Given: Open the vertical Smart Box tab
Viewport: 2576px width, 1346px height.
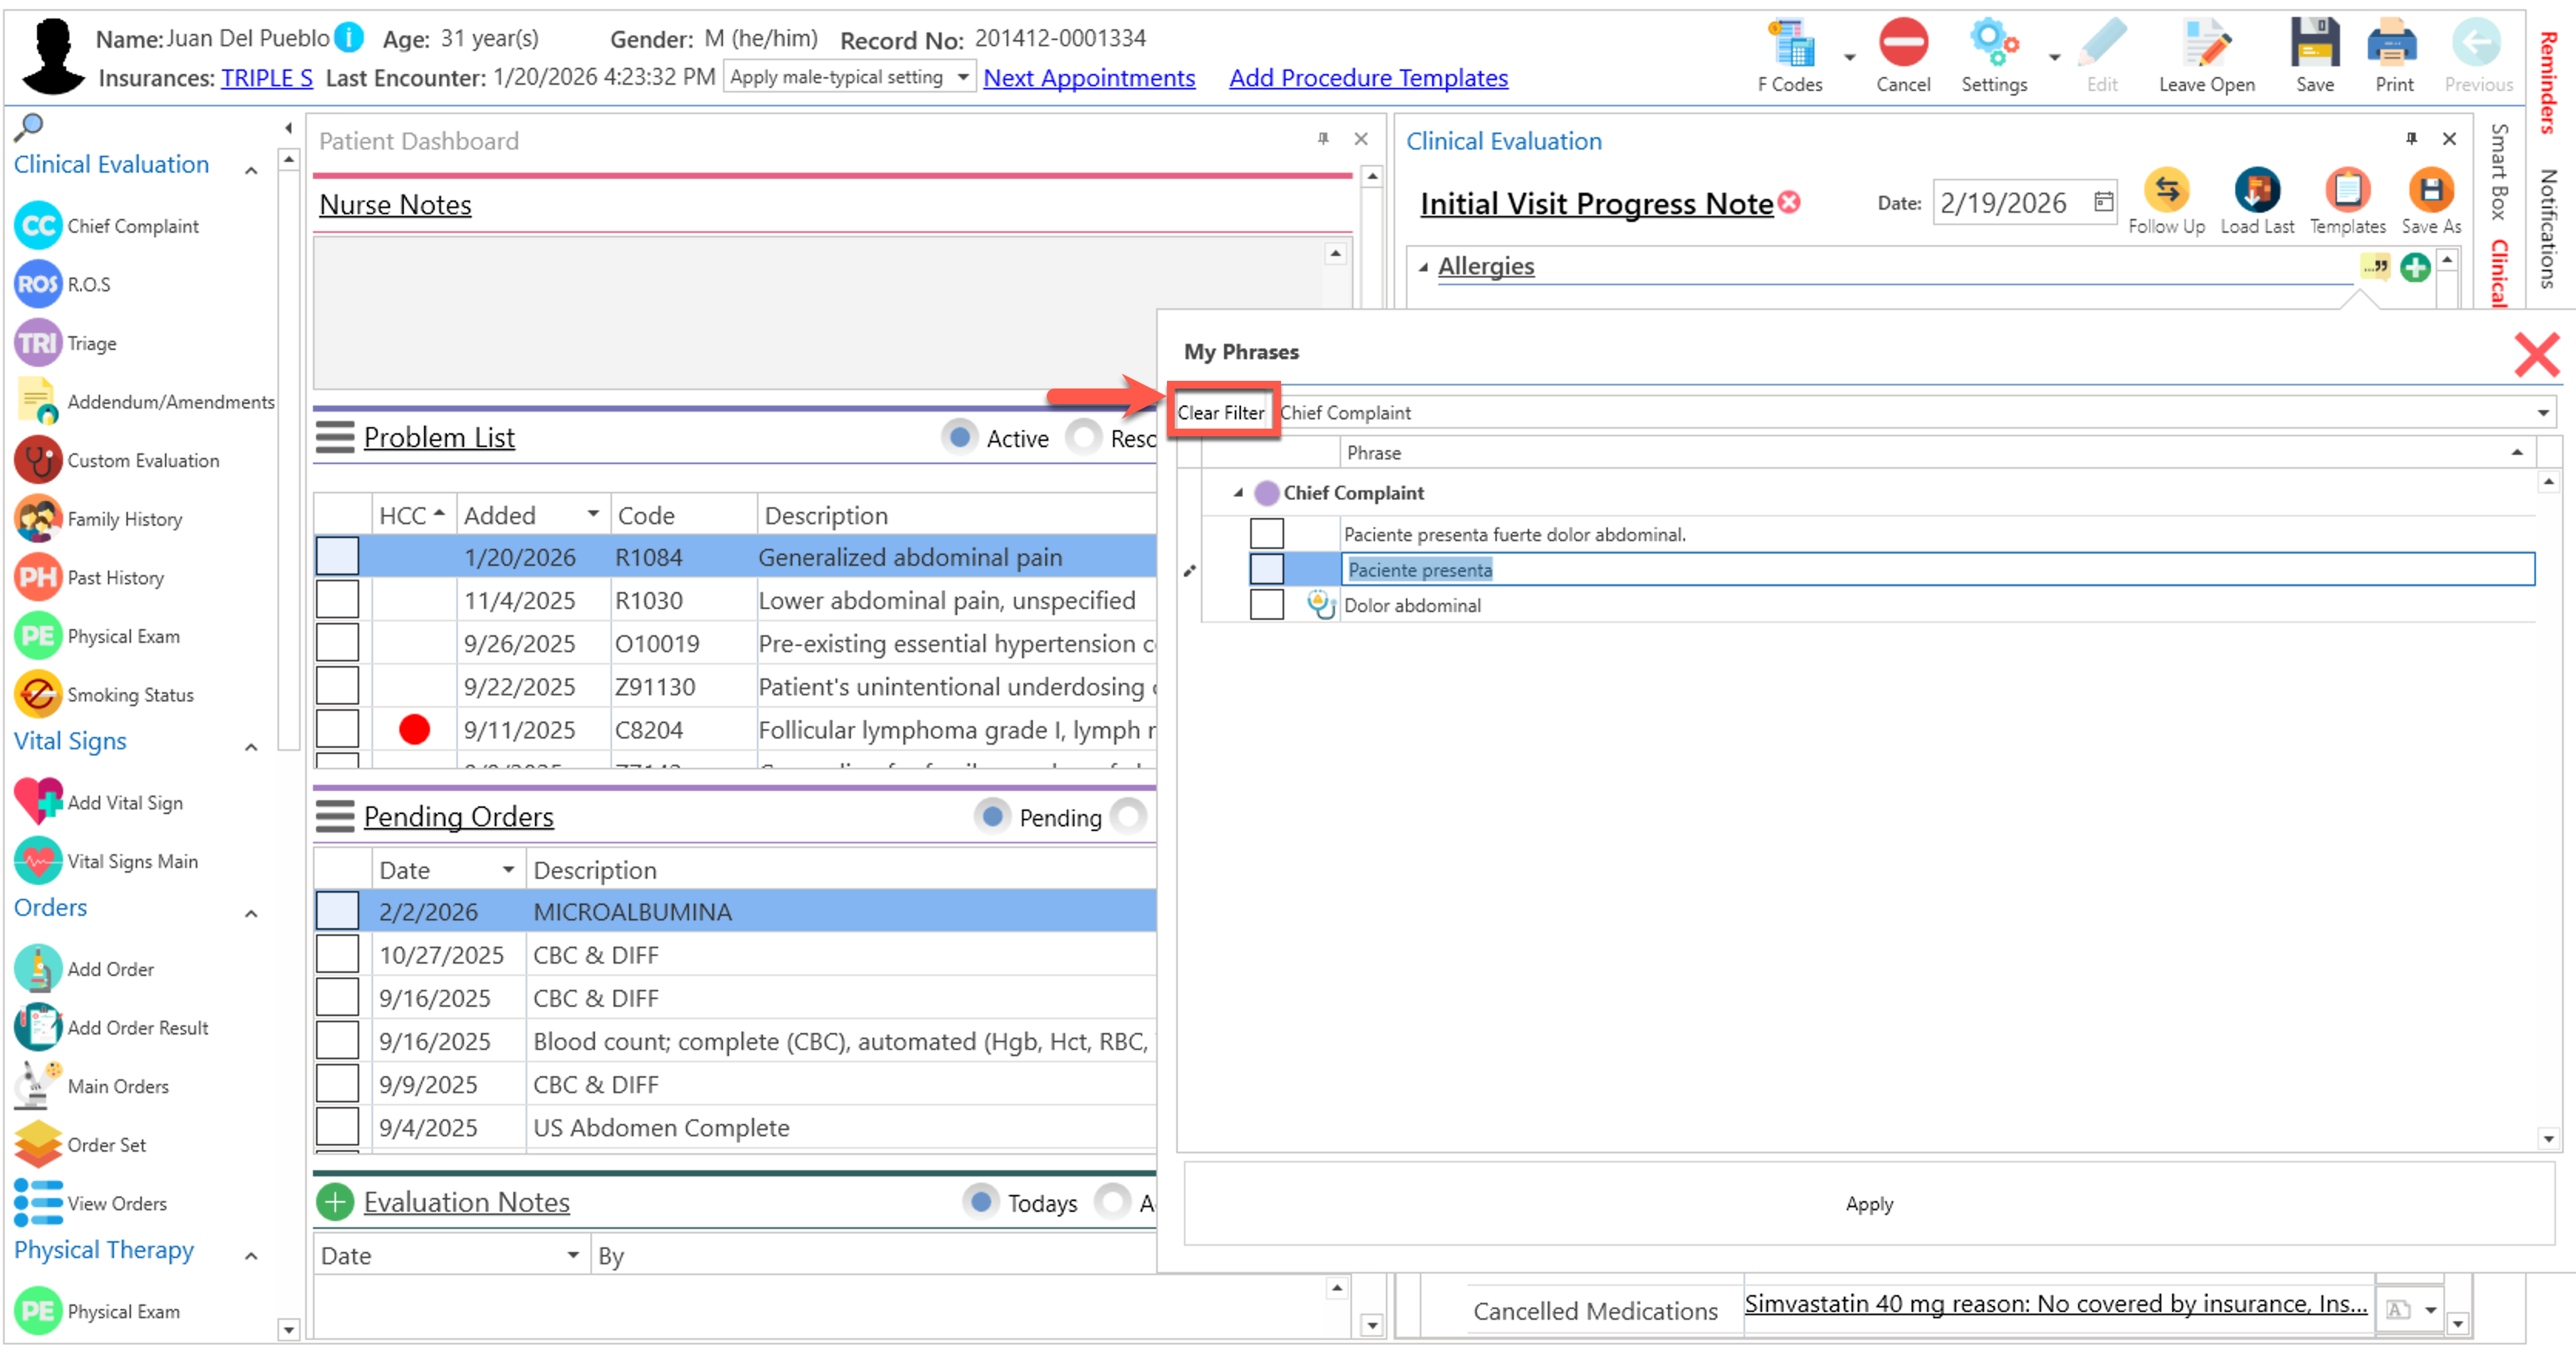Looking at the screenshot, I should pyautogui.click(x=2499, y=172).
